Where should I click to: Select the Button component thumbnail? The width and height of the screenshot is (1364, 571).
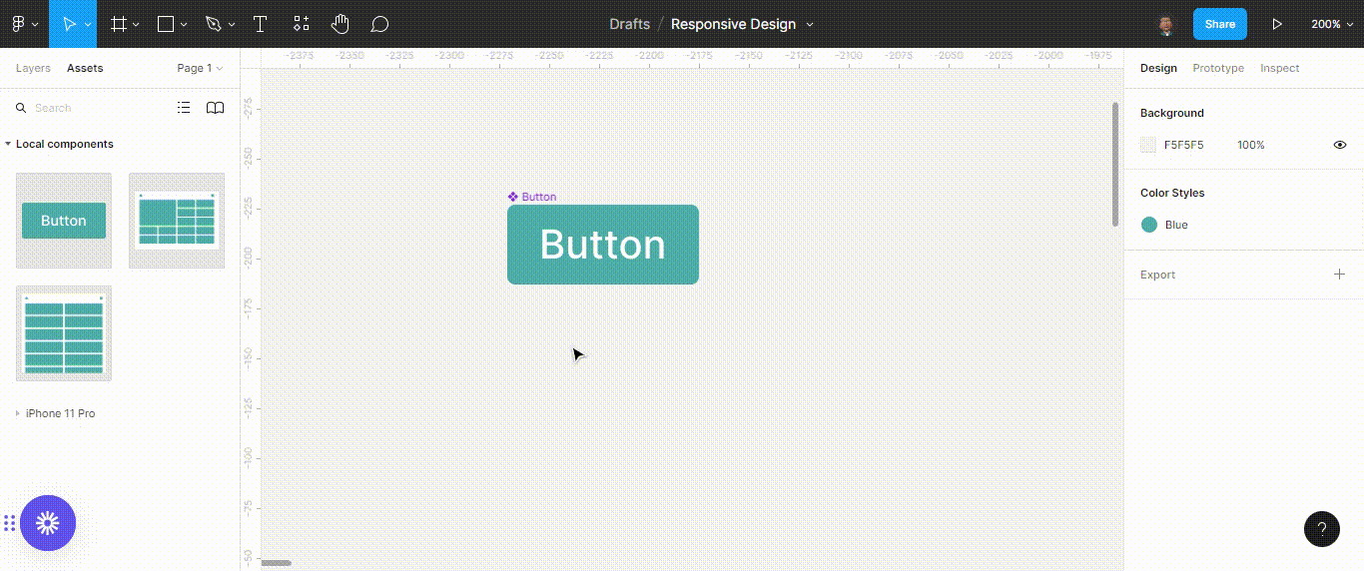coord(64,221)
